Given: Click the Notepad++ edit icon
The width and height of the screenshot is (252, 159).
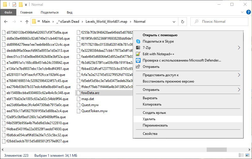Looking at the screenshot, I should coord(138,54).
